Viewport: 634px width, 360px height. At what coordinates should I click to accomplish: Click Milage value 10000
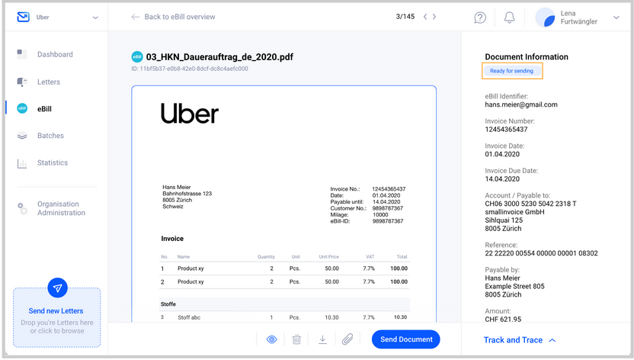(380, 215)
